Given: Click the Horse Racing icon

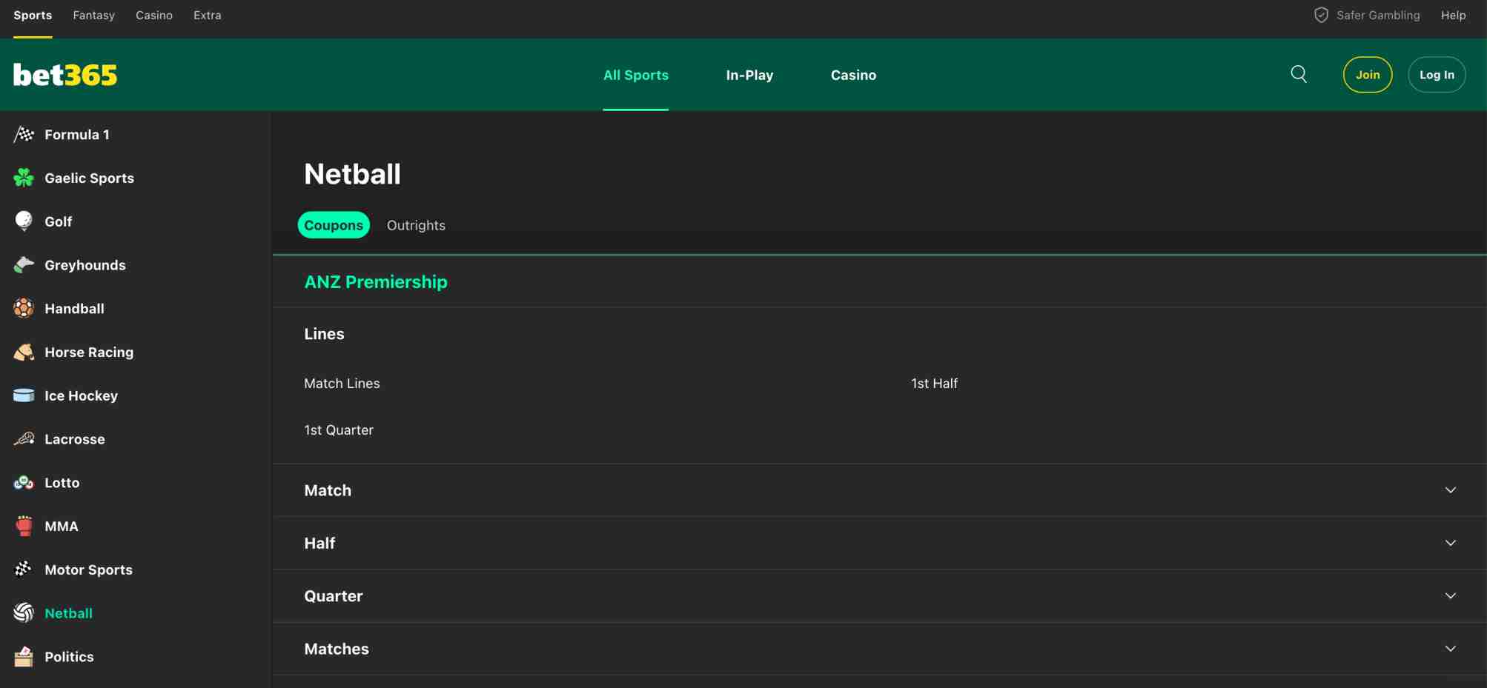Looking at the screenshot, I should [x=24, y=352].
